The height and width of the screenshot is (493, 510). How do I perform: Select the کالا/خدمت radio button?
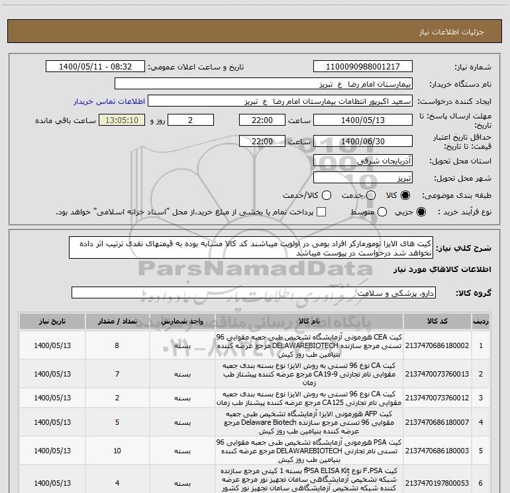[x=327, y=195]
